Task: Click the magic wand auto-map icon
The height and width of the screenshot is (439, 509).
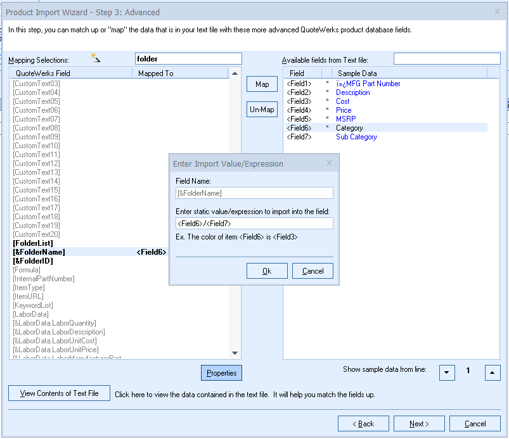Action: tap(96, 58)
